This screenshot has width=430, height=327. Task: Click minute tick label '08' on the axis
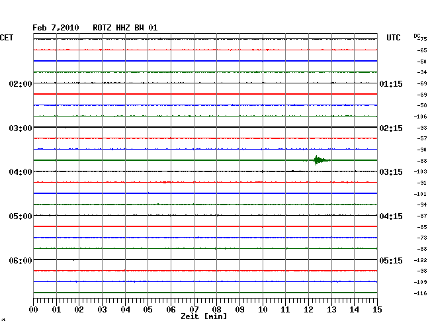pyautogui.click(x=216, y=310)
